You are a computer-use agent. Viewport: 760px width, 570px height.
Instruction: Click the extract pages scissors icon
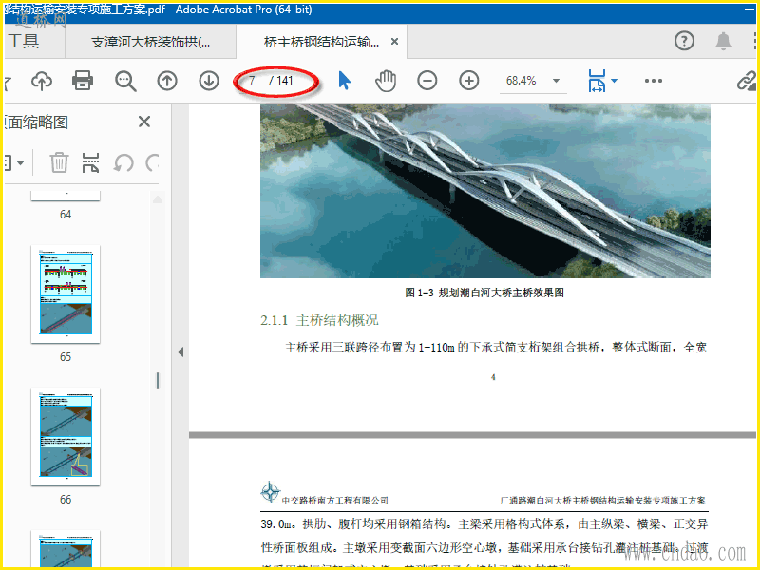90,162
